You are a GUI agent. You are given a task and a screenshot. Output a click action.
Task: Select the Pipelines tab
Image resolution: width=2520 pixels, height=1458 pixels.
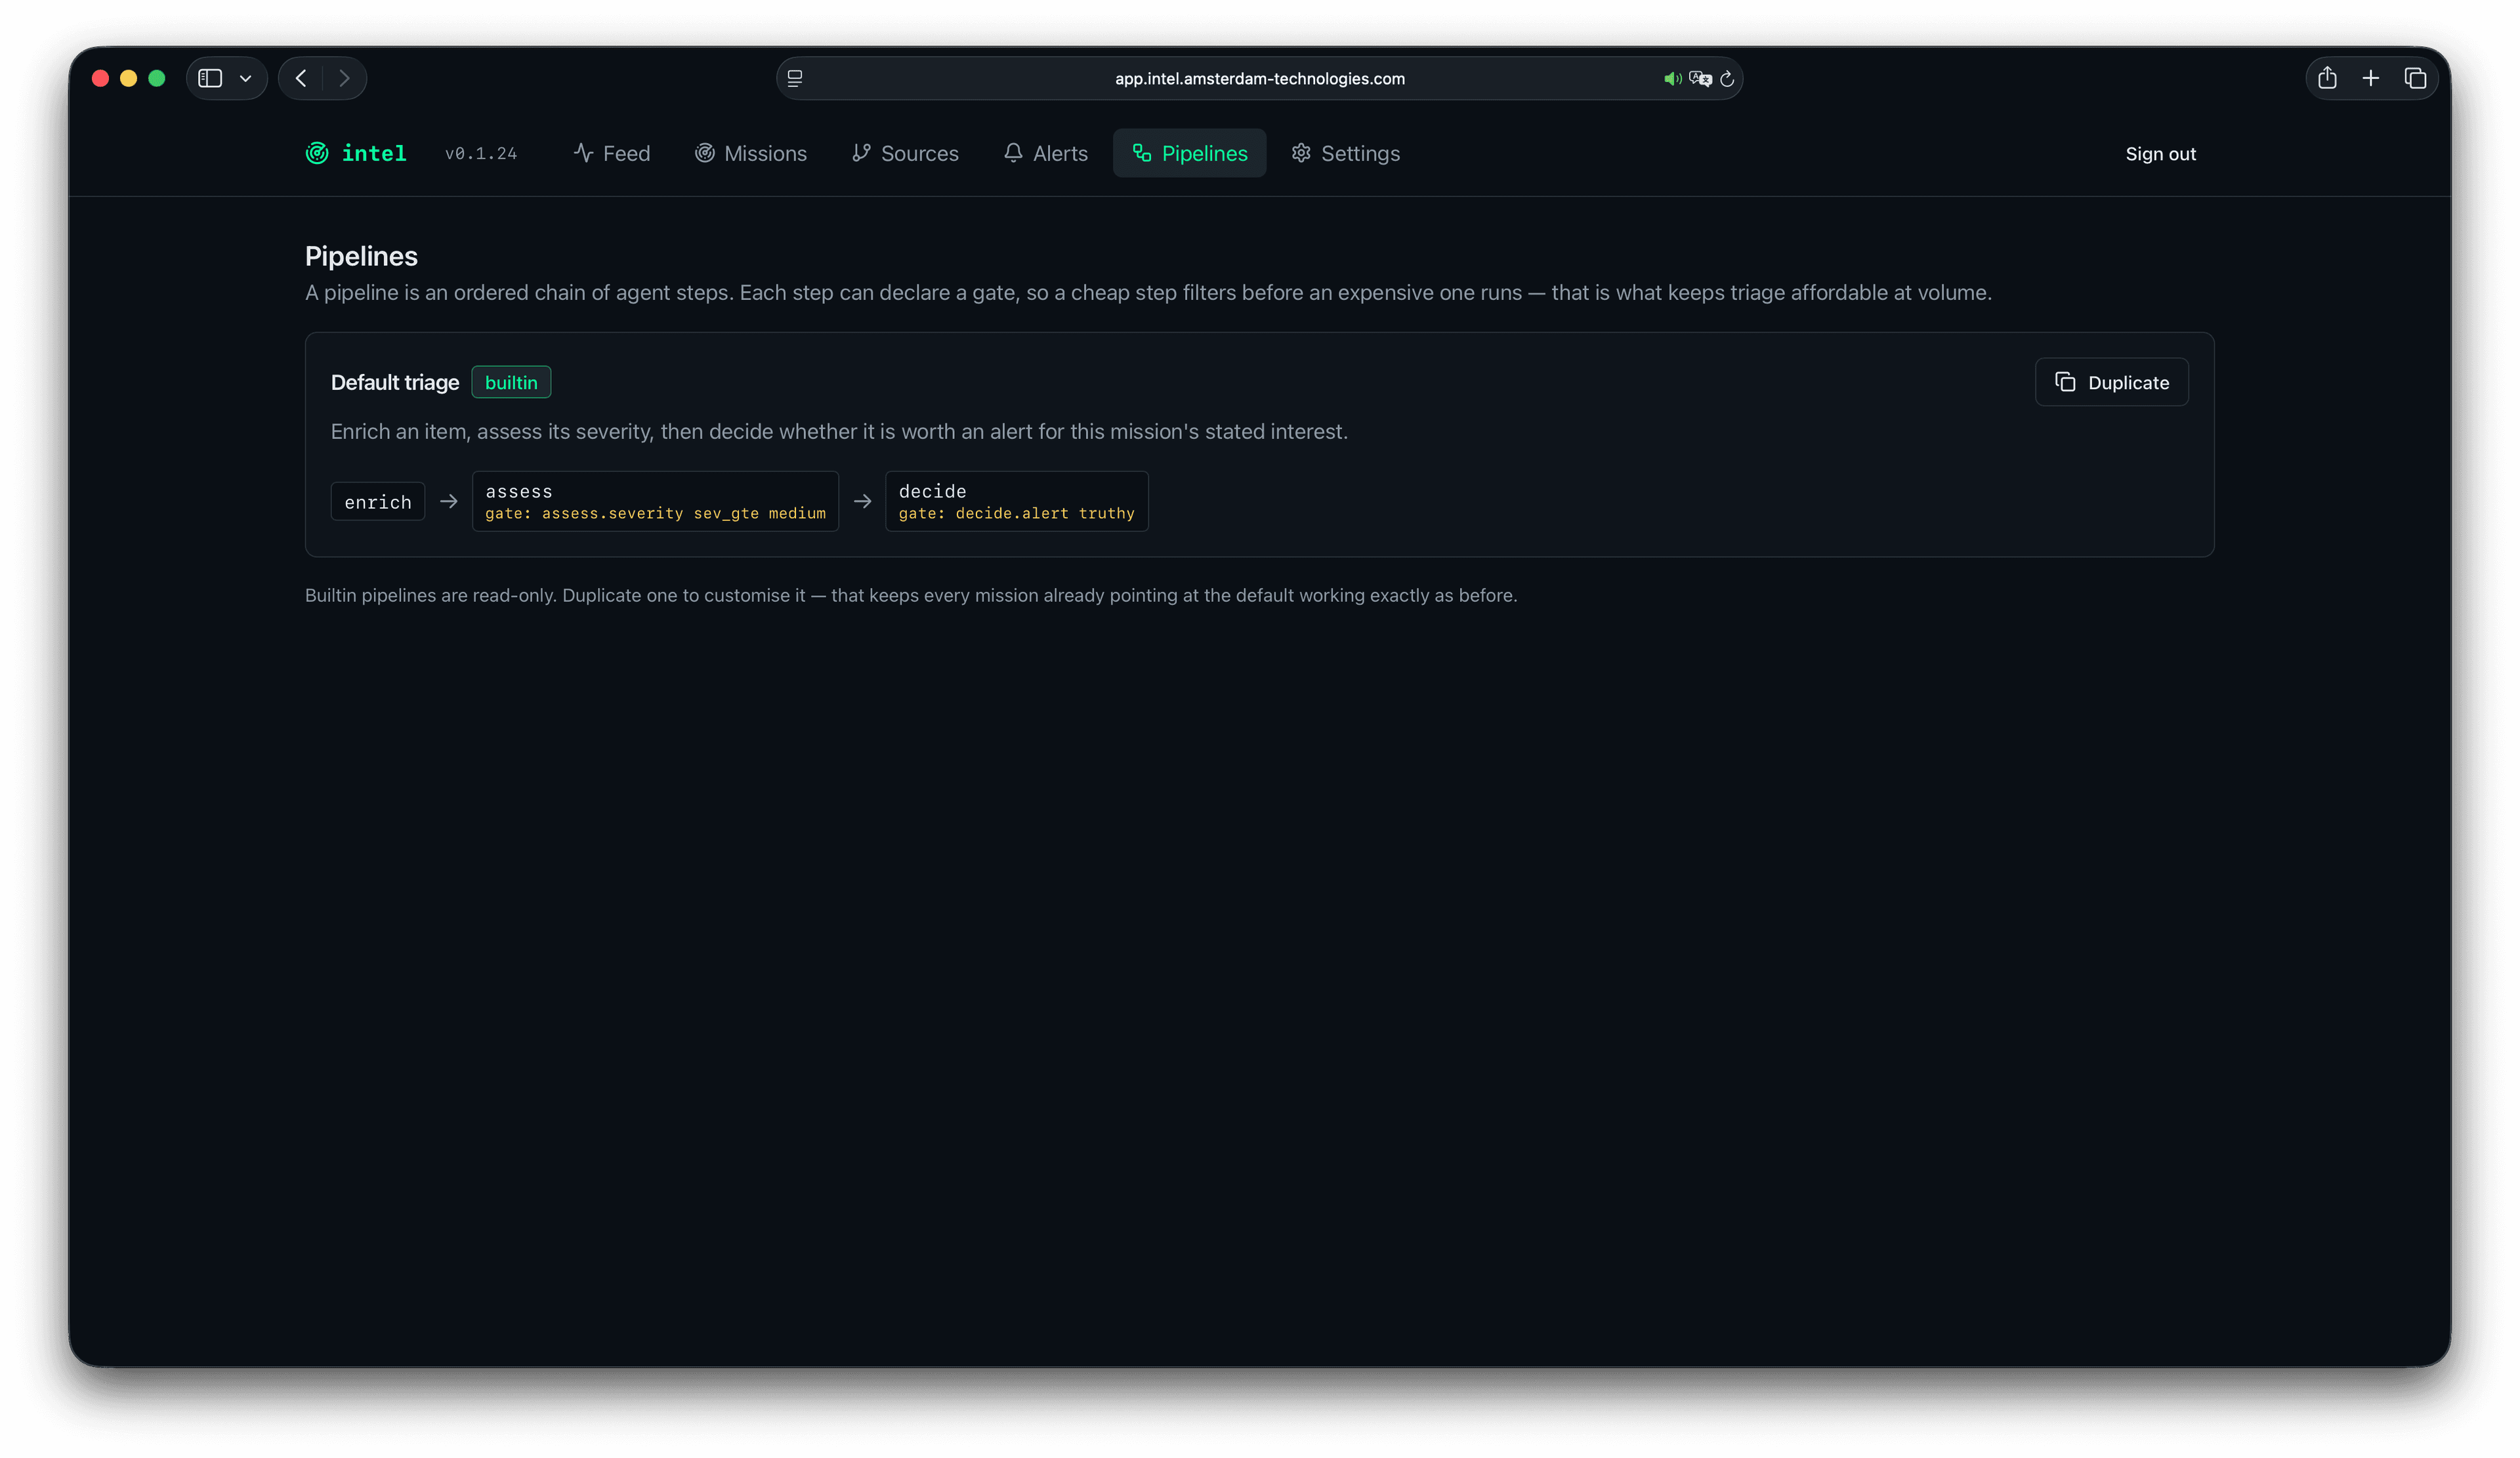tap(1189, 153)
